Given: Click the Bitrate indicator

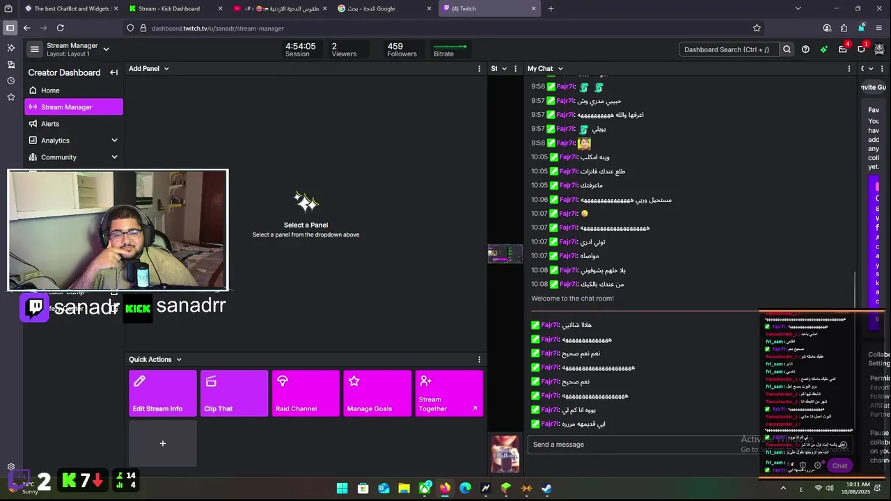Looking at the screenshot, I should 450,49.
